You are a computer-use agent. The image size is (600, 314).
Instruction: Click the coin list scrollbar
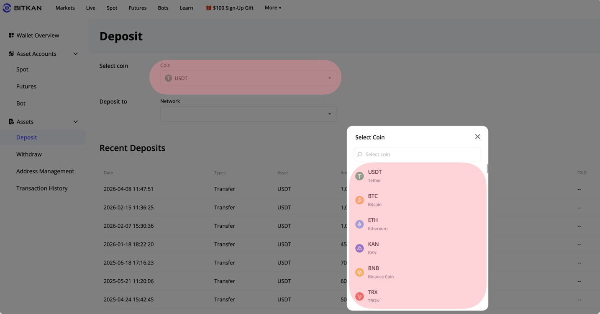coord(487,169)
